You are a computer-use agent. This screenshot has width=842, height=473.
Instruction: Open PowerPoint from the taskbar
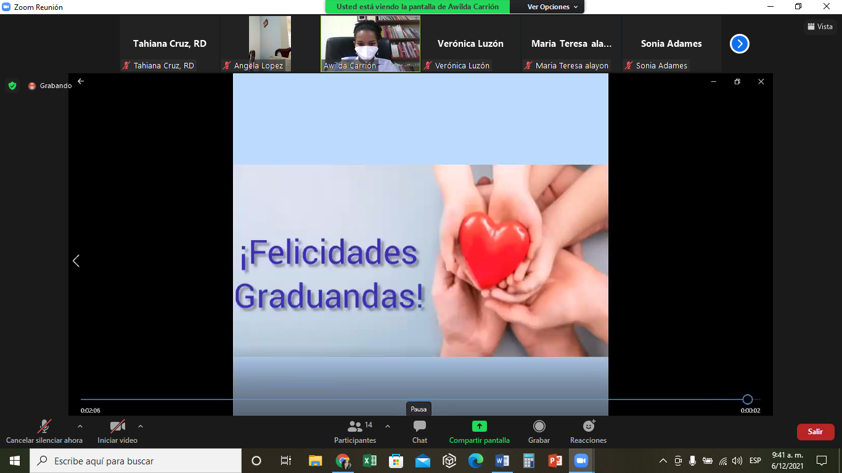tap(555, 461)
